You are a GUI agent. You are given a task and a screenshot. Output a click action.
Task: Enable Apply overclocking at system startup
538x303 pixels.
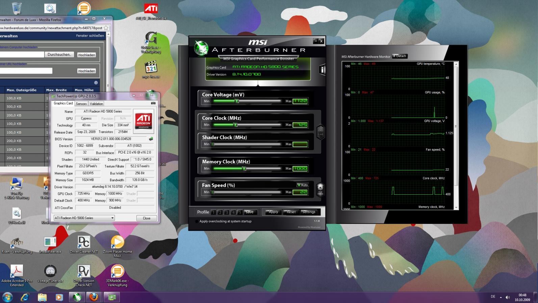pyautogui.click(x=197, y=222)
